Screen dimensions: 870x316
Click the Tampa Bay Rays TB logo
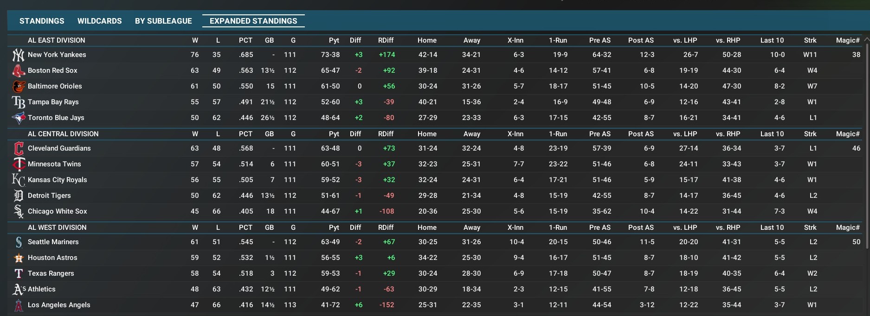pyautogui.click(x=18, y=102)
